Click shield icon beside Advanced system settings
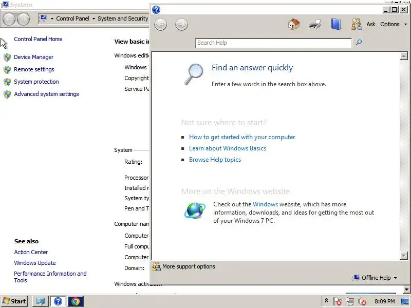Screen dimensions: 411x308 click(7, 94)
